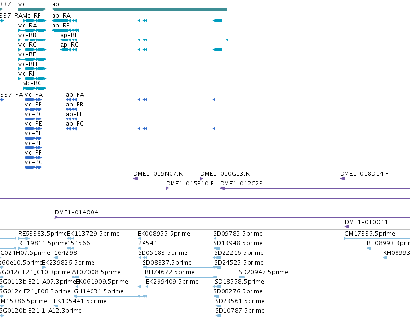Image resolution: width=410 pixels, height=318 pixels.
Task: Click the DME1-010O11 clone label
Action: tap(367, 222)
